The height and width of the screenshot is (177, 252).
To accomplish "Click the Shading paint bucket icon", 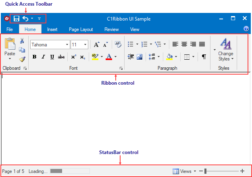I will click(x=169, y=57).
